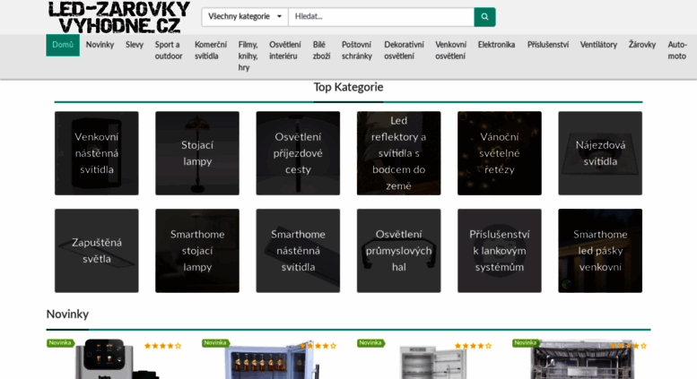
Task: Open Smarthome led pásky venkovní tile
Action: tap(600, 251)
